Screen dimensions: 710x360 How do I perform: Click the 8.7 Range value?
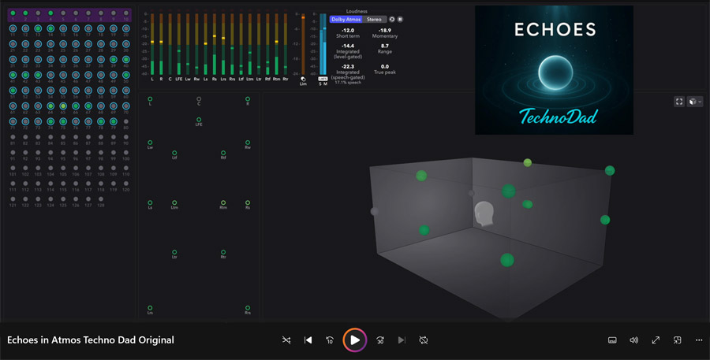pos(384,46)
